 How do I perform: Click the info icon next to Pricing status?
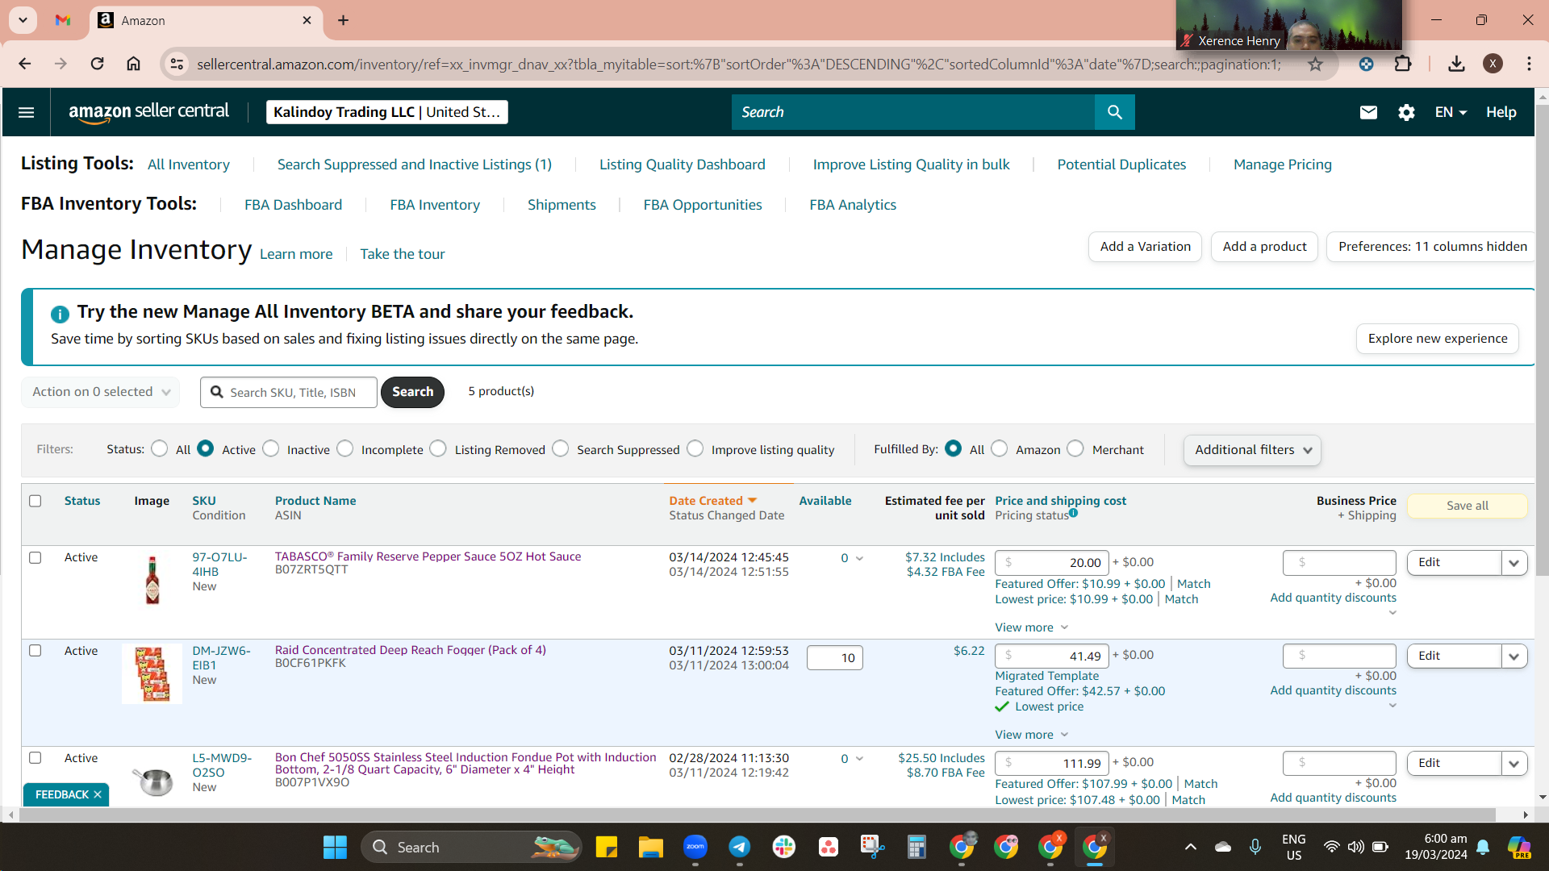point(1073,512)
